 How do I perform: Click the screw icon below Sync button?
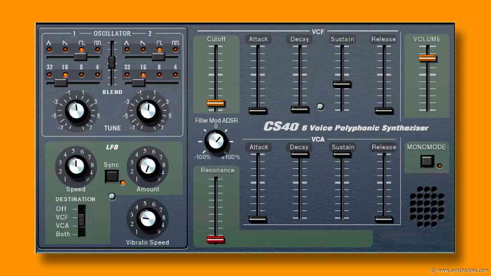click(x=112, y=197)
